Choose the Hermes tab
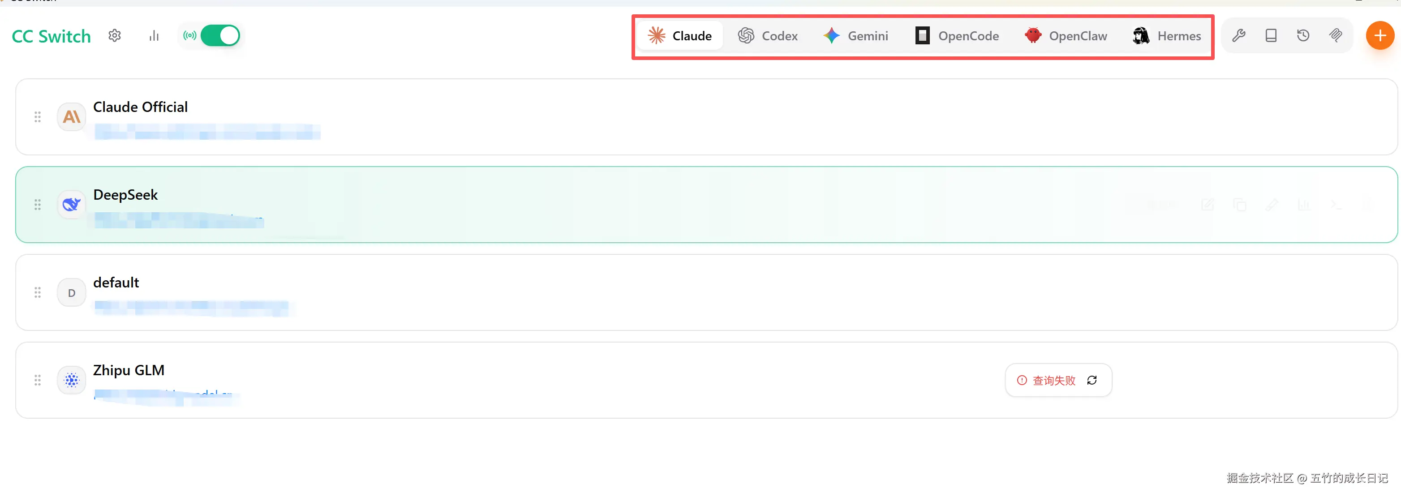 point(1167,36)
